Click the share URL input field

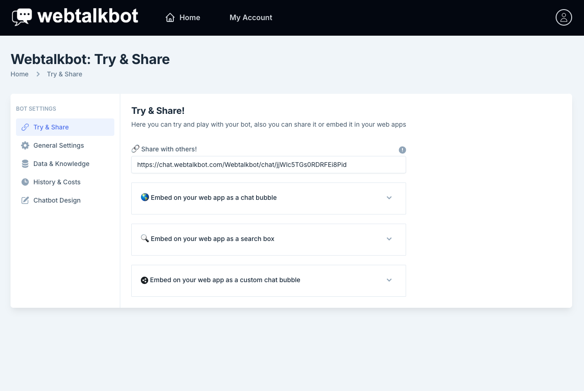[268, 165]
